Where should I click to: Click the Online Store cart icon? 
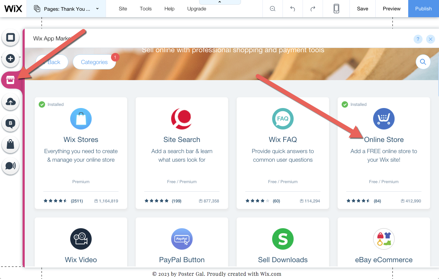point(384,119)
